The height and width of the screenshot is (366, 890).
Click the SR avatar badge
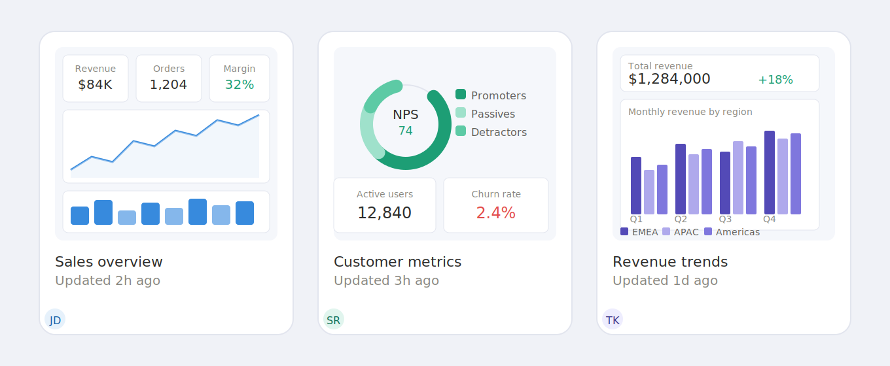tap(334, 320)
